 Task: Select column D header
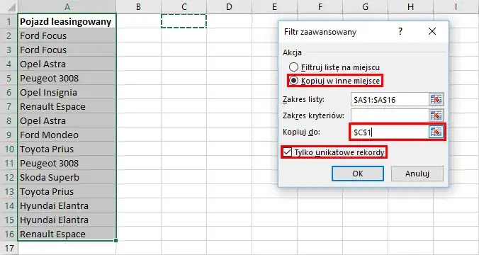(229, 6)
